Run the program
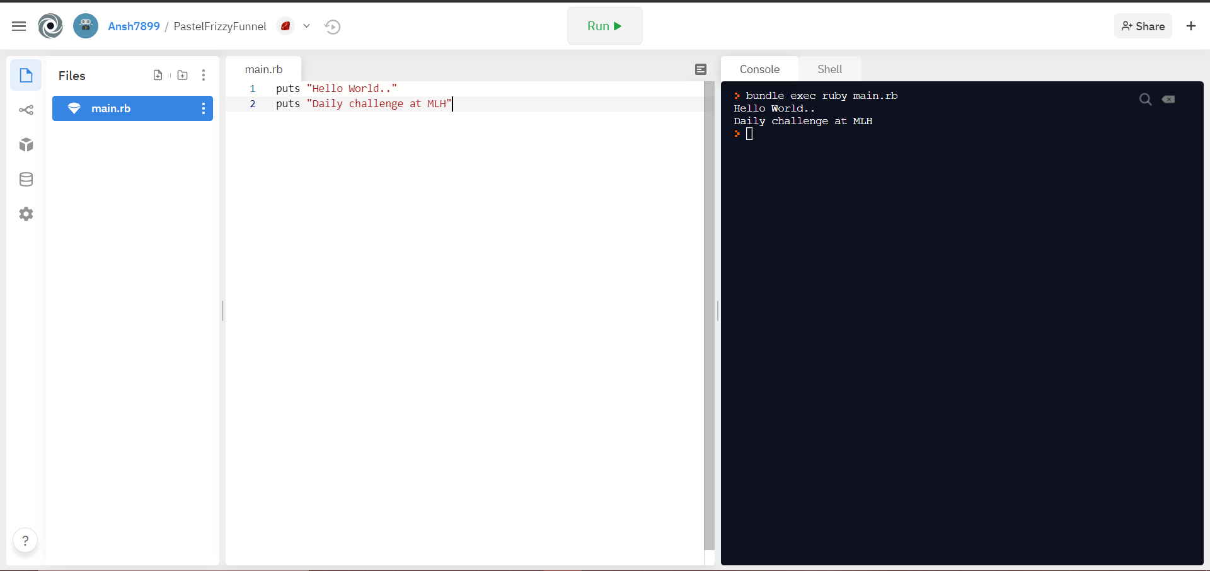Screen dimensions: 1210x571 [x=605, y=26]
